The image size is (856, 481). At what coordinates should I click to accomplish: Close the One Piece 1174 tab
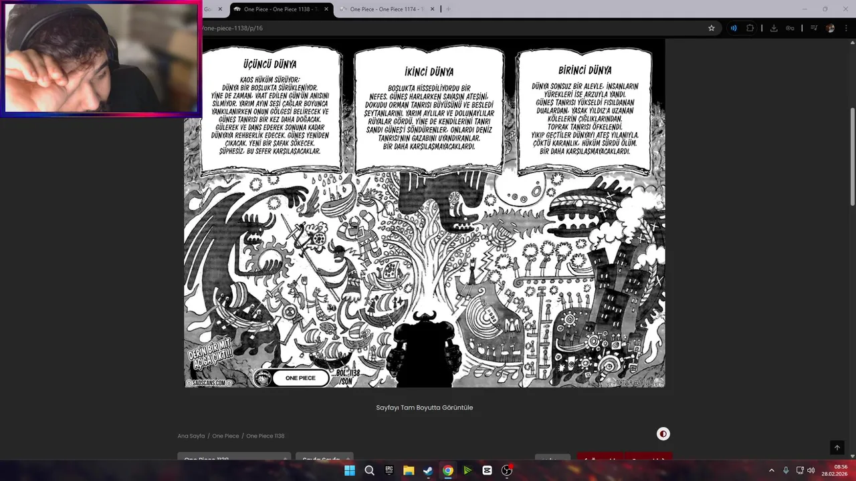[x=432, y=9]
